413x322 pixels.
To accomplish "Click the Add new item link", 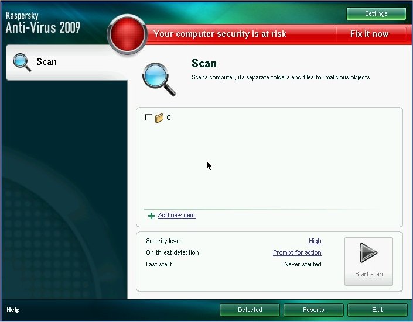I will pyautogui.click(x=176, y=215).
